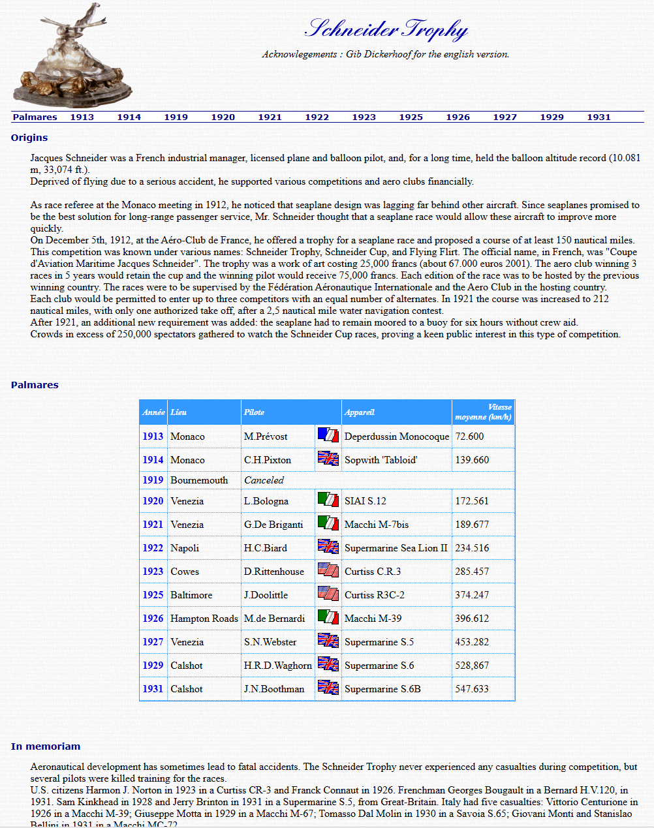Open the 1925 year link in table

(153, 595)
